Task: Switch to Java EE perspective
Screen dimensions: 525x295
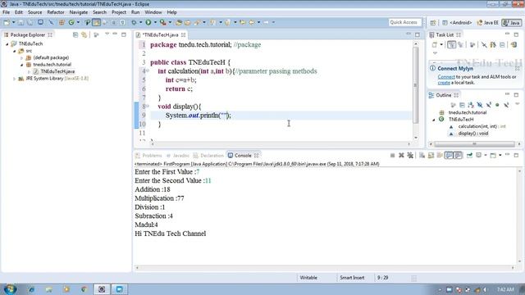Action: click(487, 23)
